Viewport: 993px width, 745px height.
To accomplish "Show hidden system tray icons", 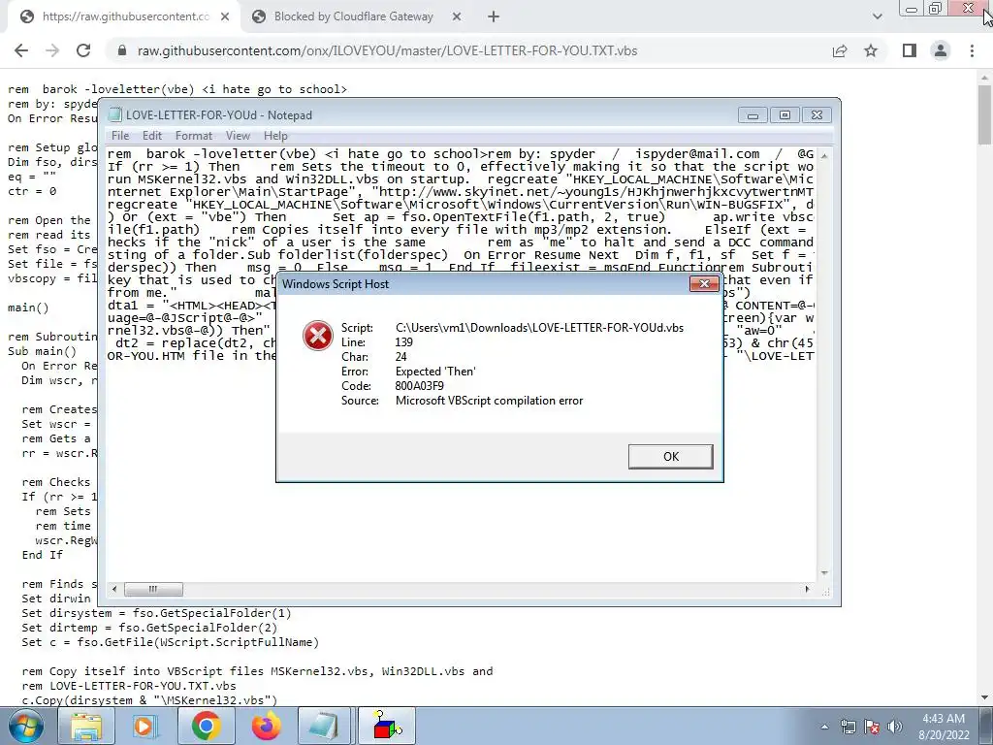I will click(x=824, y=727).
